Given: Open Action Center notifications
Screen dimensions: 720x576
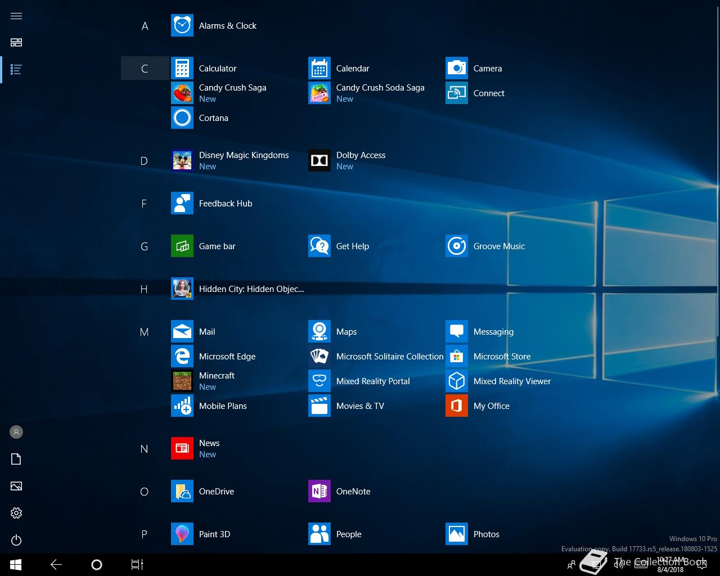Looking at the screenshot, I should click(701, 565).
